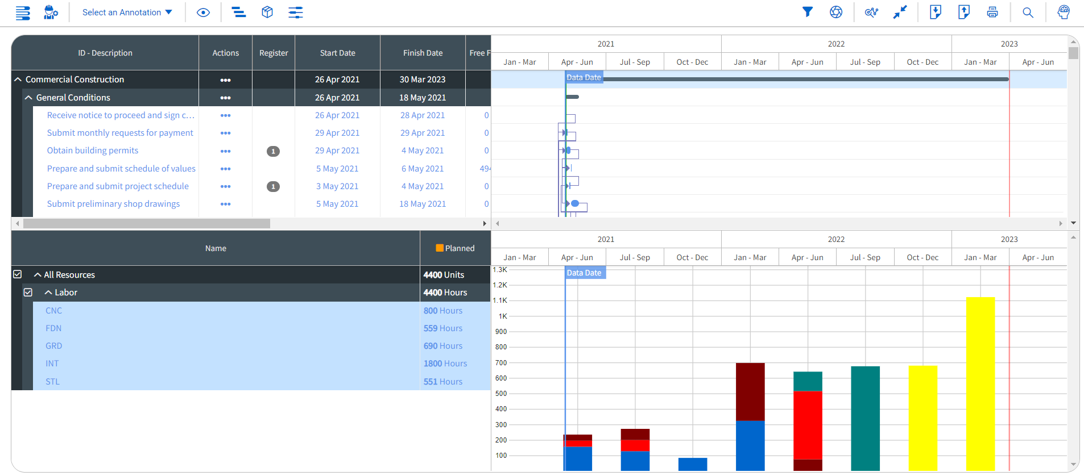1084x476 pixels.
Task: Collapse the General Conditions group
Action: pos(28,98)
